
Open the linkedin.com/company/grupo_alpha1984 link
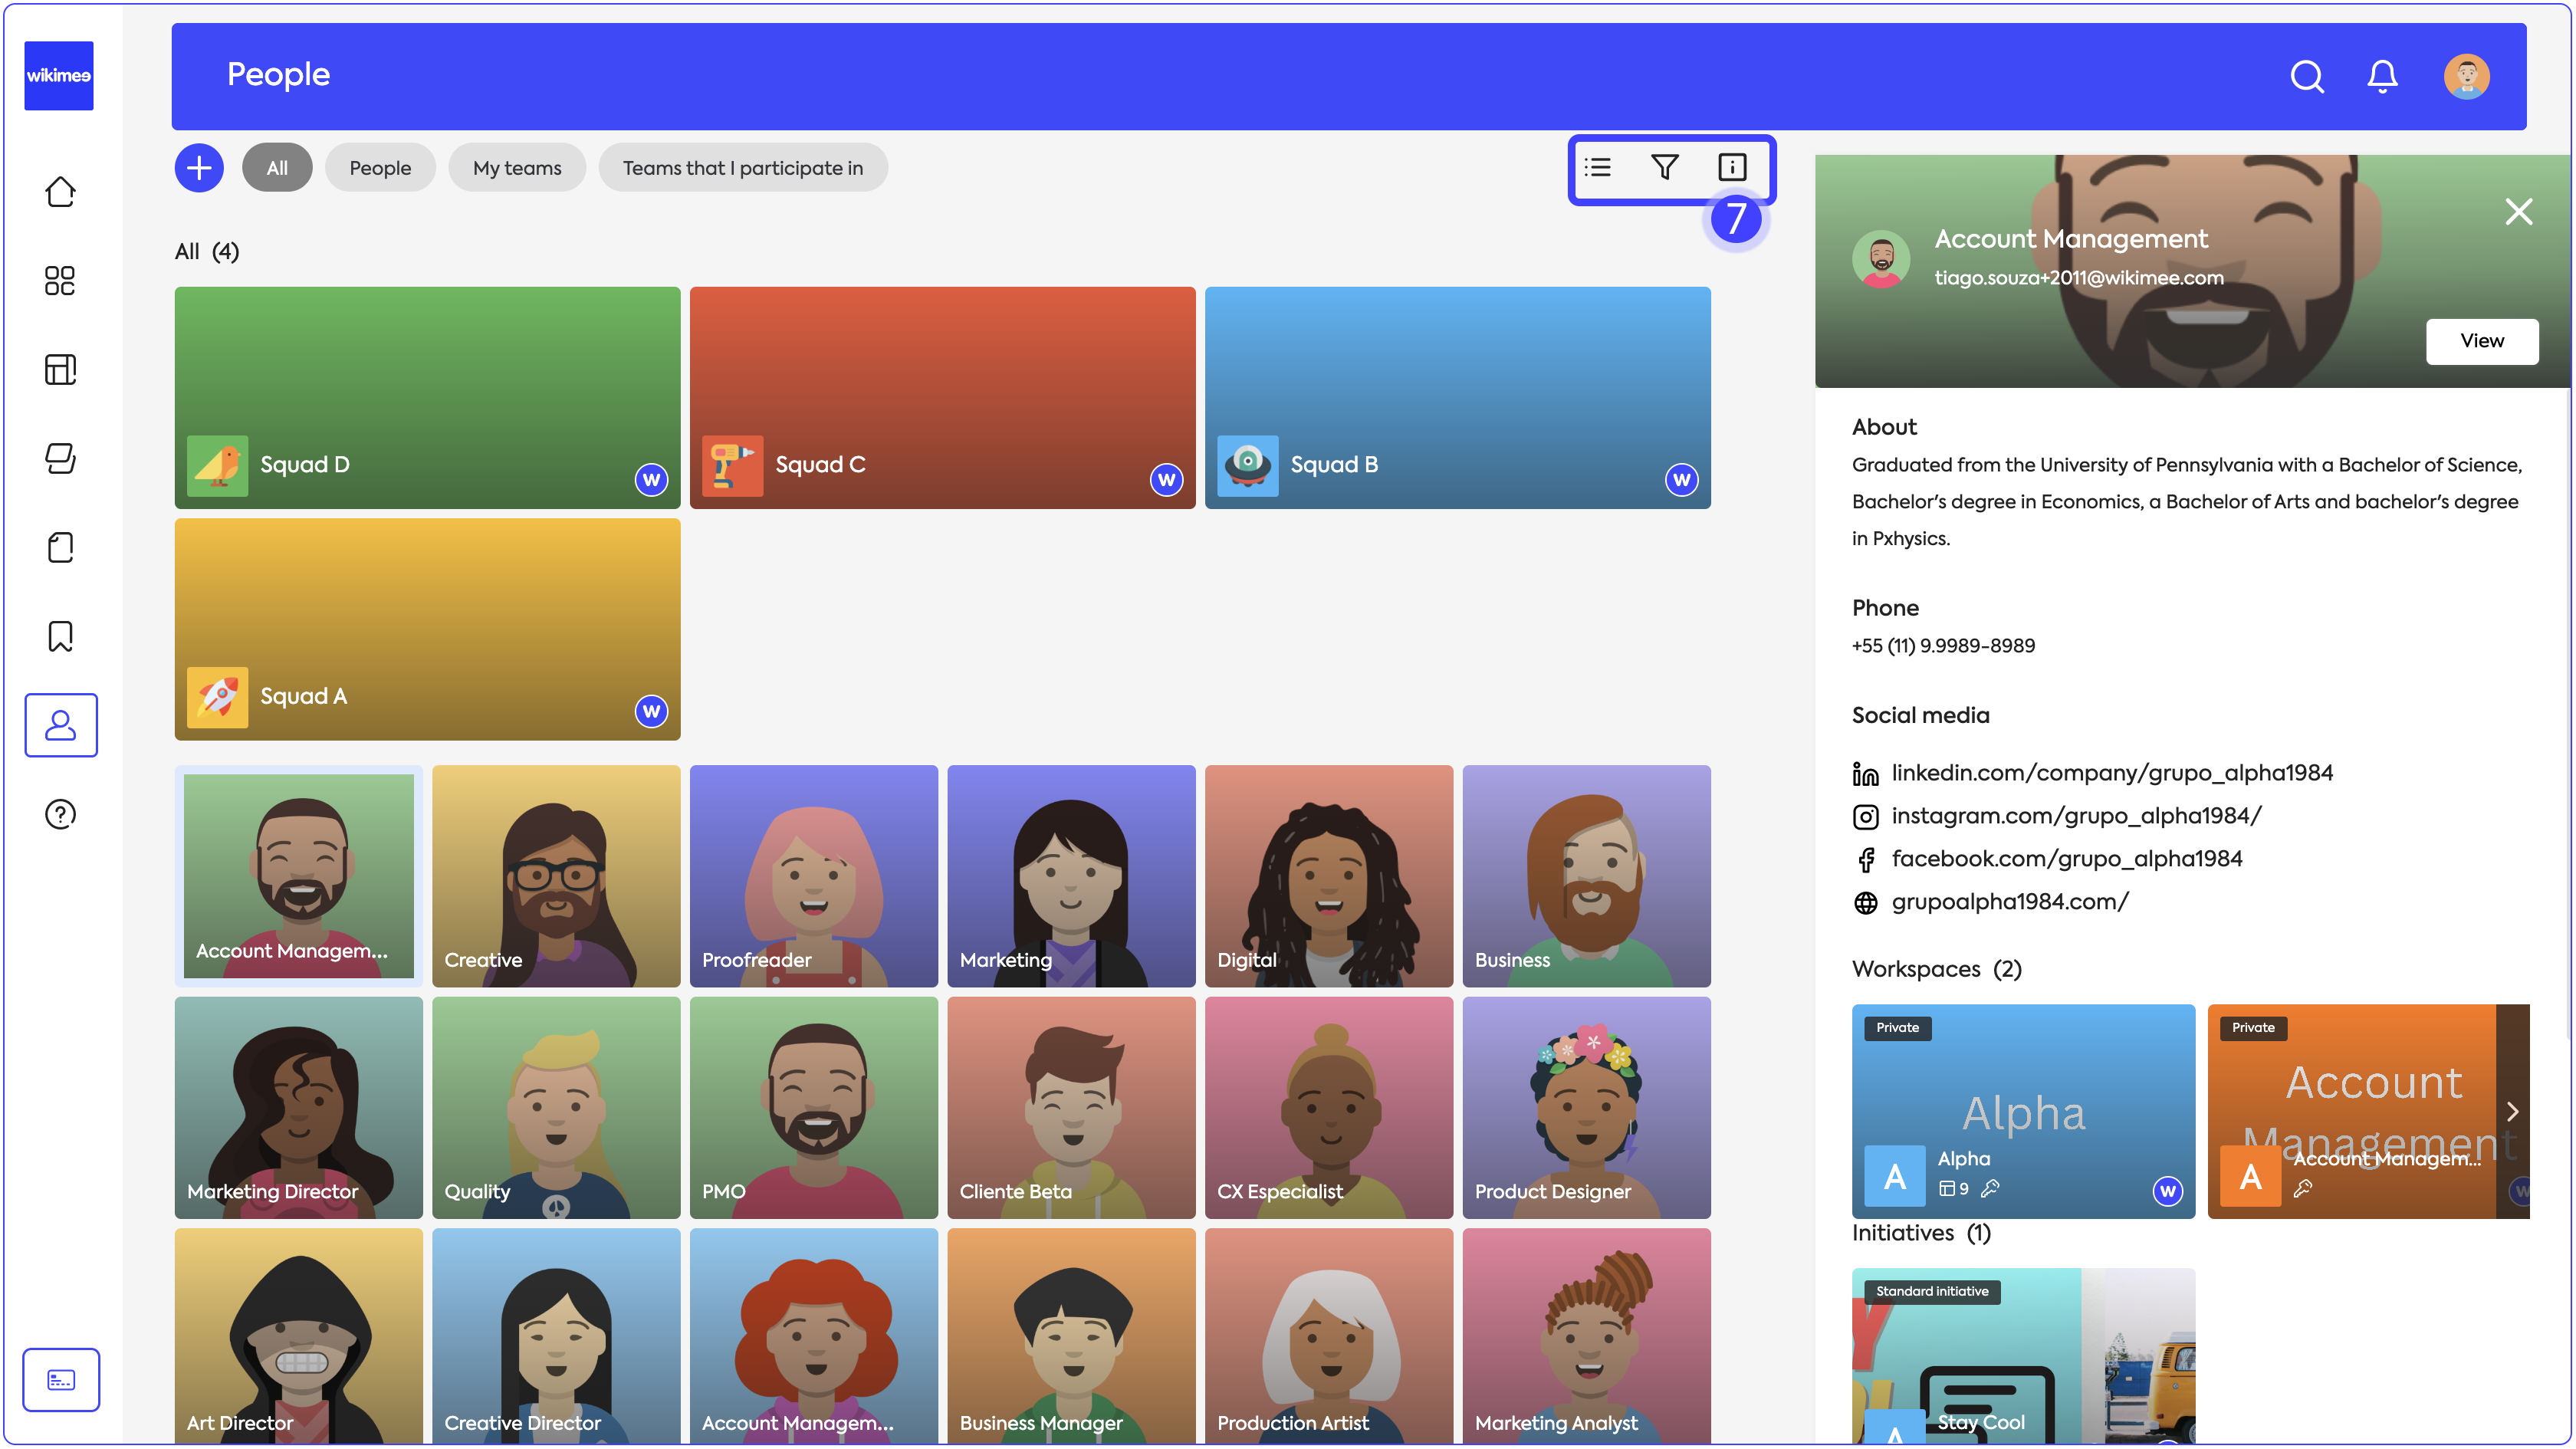(x=2111, y=772)
